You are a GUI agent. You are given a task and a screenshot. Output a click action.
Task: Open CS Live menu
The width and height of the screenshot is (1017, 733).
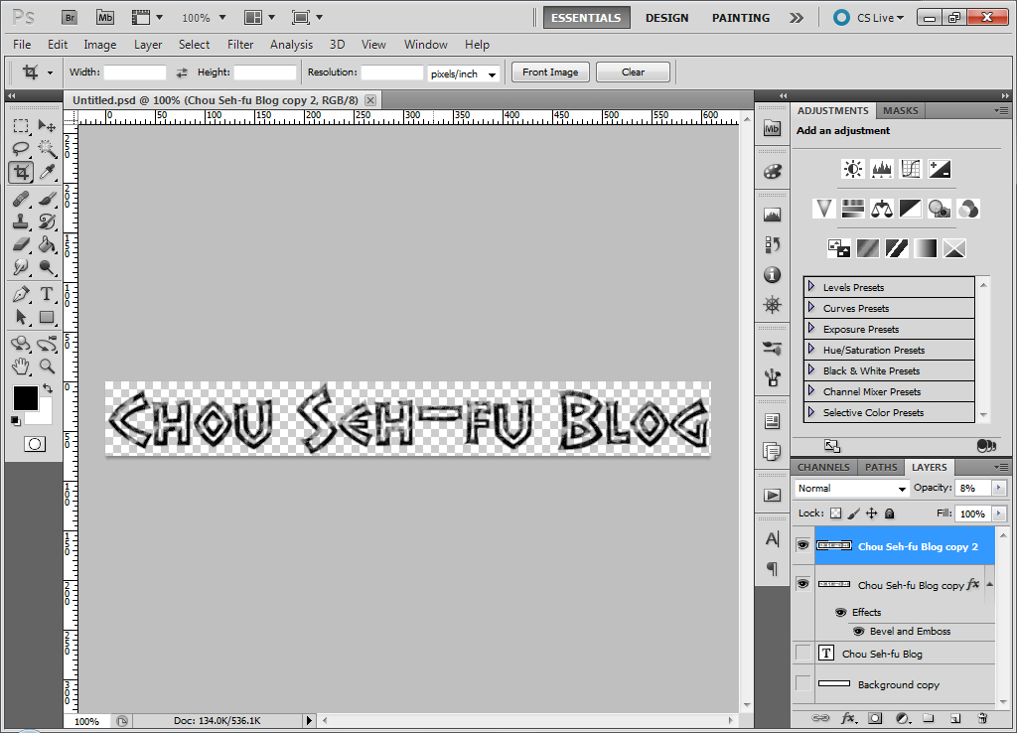pyautogui.click(x=870, y=18)
